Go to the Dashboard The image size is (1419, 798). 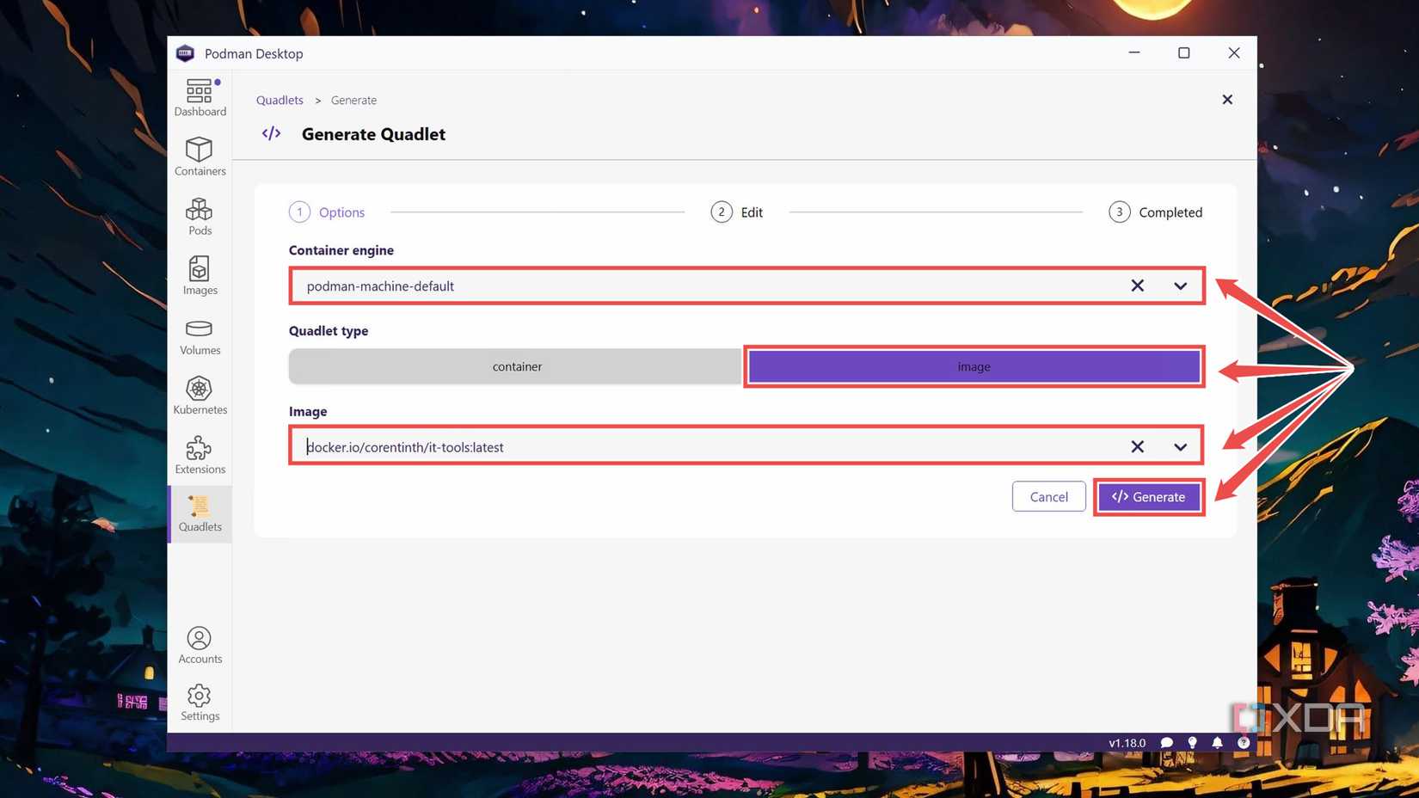[200, 97]
